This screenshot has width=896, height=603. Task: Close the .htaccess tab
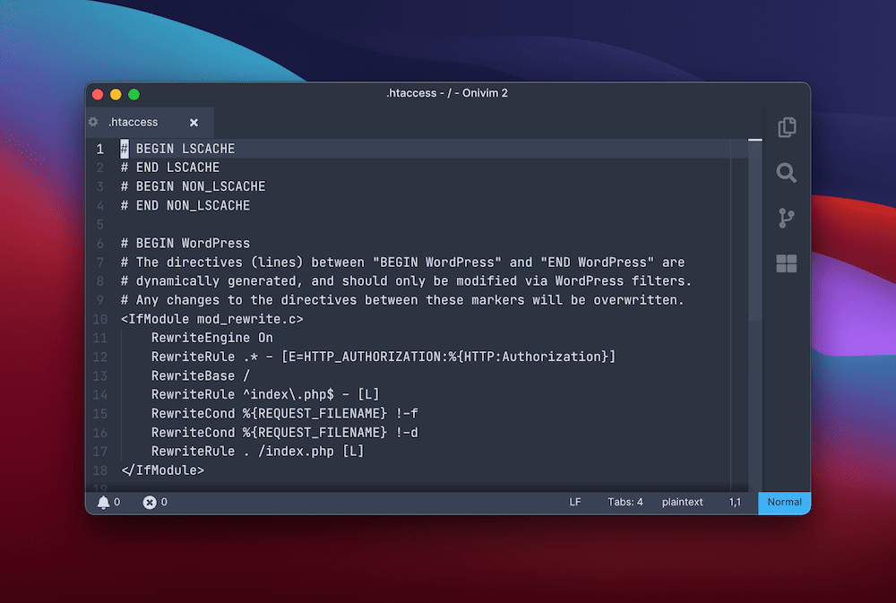[x=194, y=123]
